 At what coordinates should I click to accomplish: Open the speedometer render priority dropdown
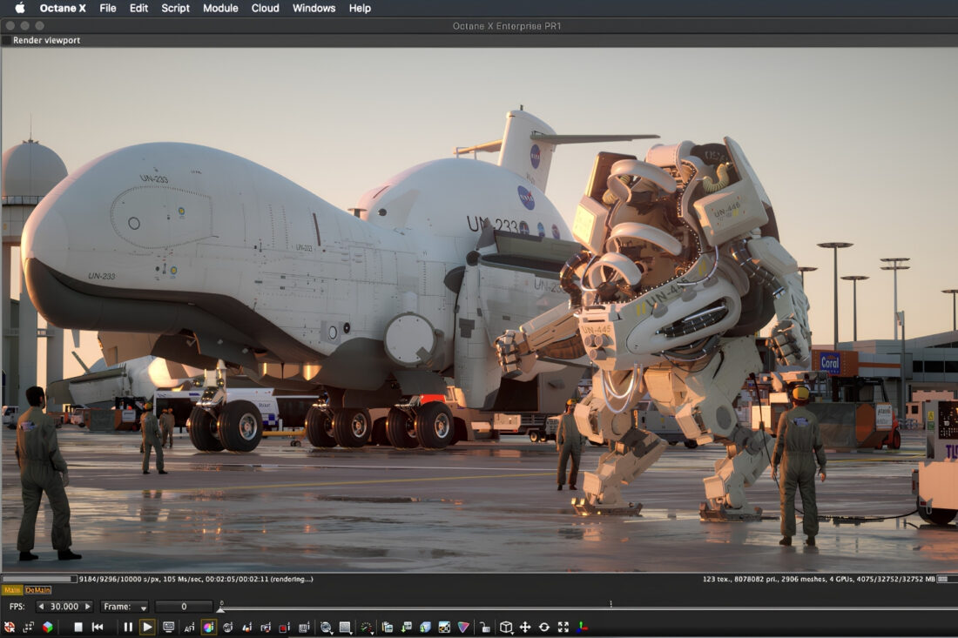point(367,628)
